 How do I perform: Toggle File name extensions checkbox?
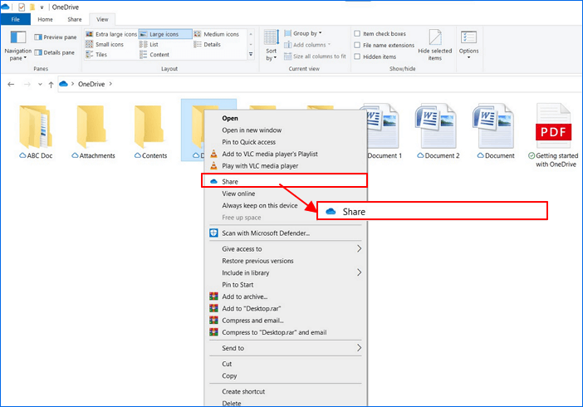pyautogui.click(x=357, y=45)
